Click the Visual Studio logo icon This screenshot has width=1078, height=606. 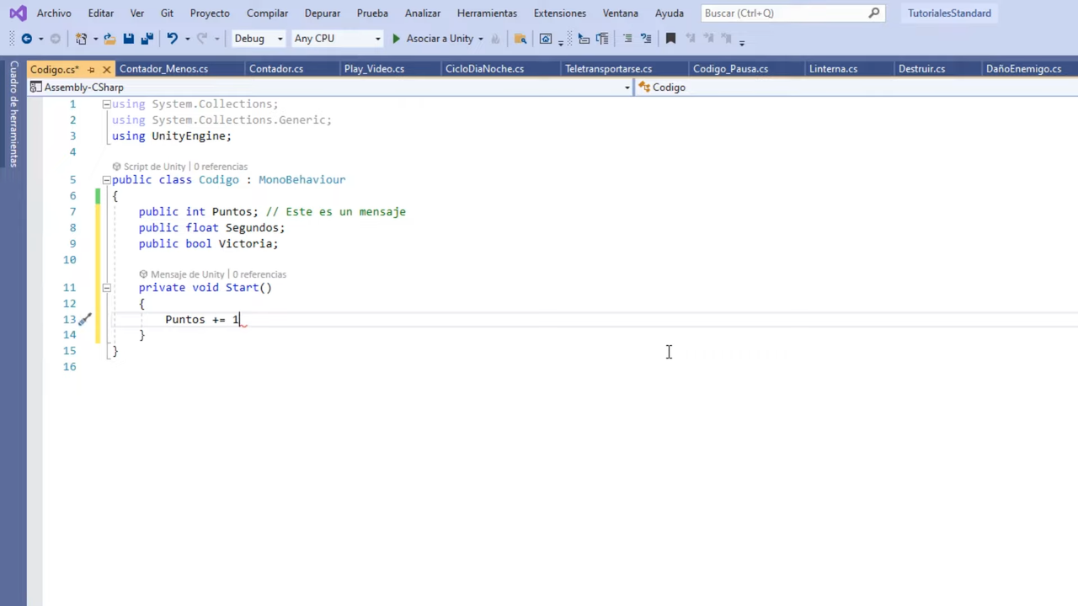pyautogui.click(x=17, y=13)
